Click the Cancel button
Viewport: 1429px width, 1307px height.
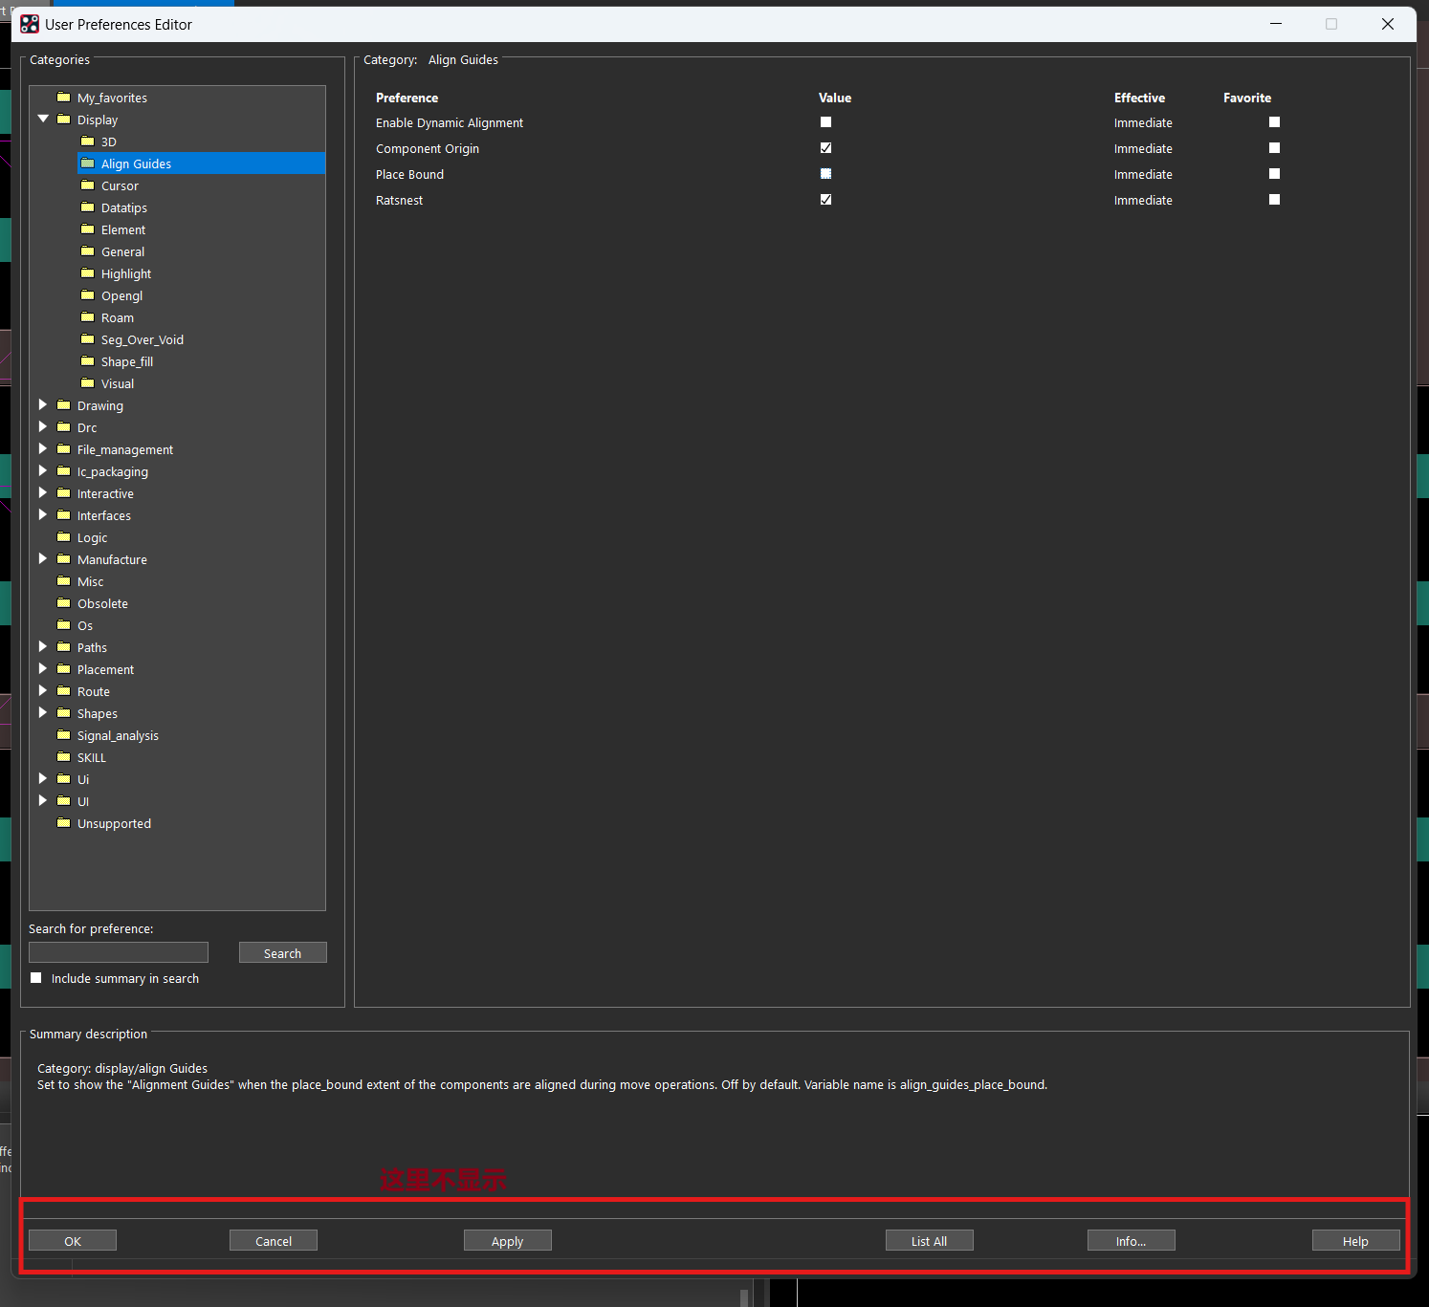coord(274,1241)
